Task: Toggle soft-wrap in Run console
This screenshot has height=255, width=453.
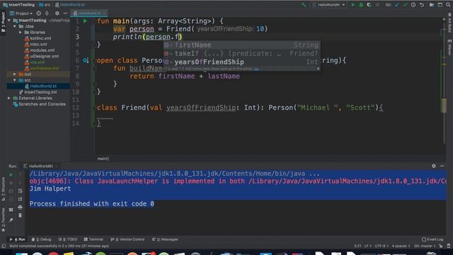Action: point(20,191)
